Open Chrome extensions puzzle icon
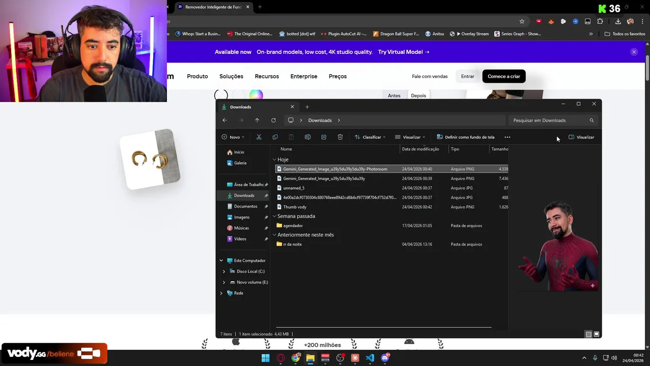This screenshot has width=650, height=366. tap(600, 21)
